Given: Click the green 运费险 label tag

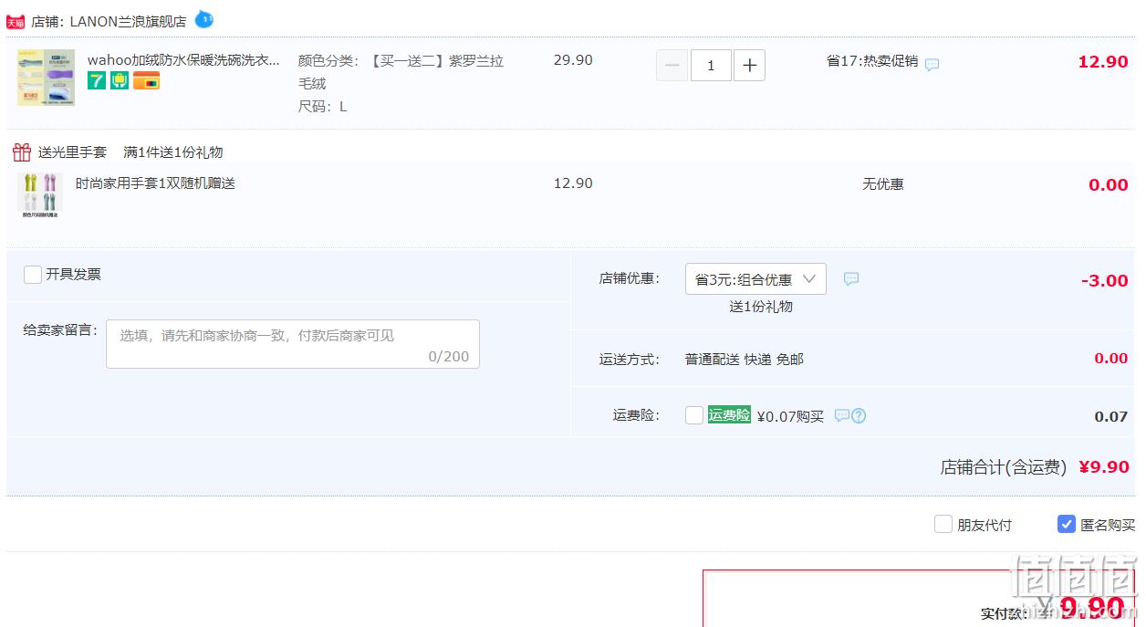Looking at the screenshot, I should coord(729,415).
